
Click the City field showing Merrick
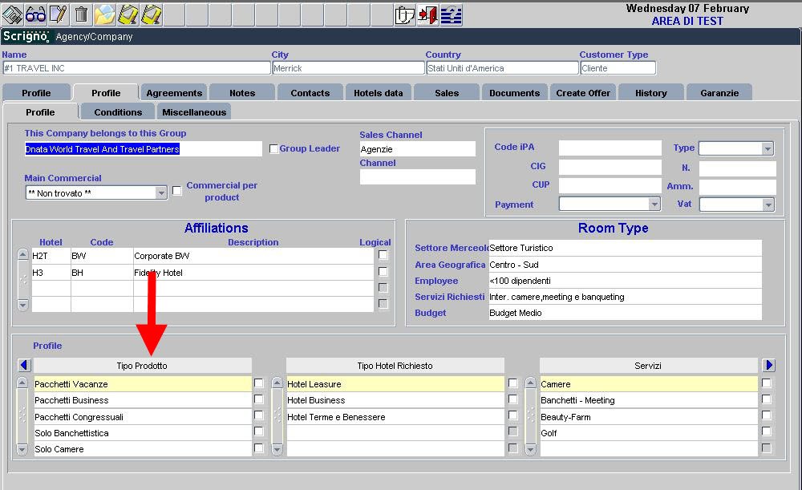[348, 68]
